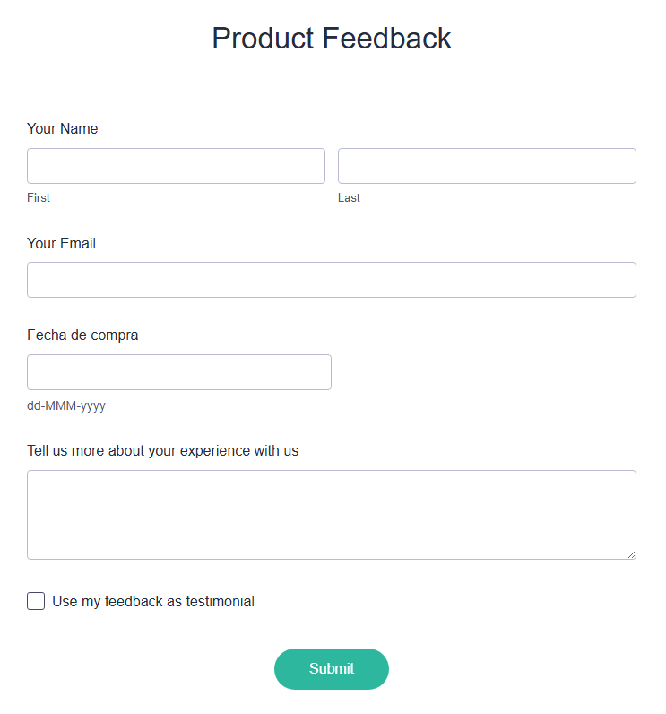
Task: Click the "Use my feedback as testimonial" text
Action: coord(153,602)
